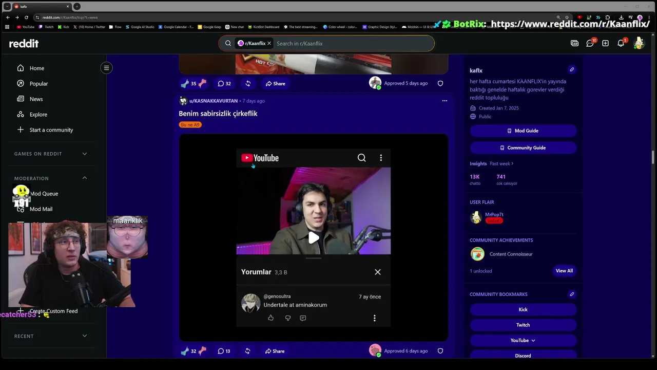This screenshot has width=657, height=370.
Task: Open the Google AI Studio bookmark
Action: point(140,27)
